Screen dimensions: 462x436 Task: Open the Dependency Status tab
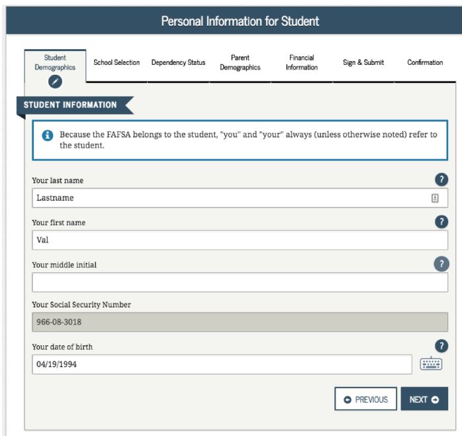click(178, 62)
